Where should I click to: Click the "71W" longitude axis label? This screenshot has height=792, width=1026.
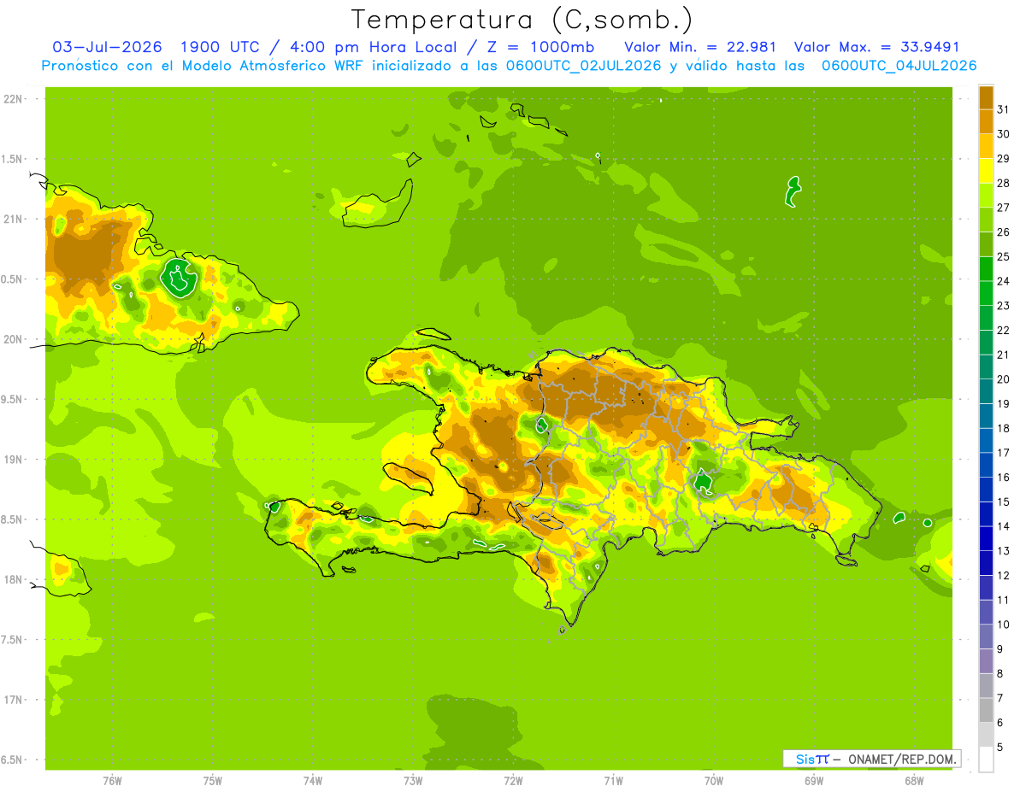coord(613,780)
